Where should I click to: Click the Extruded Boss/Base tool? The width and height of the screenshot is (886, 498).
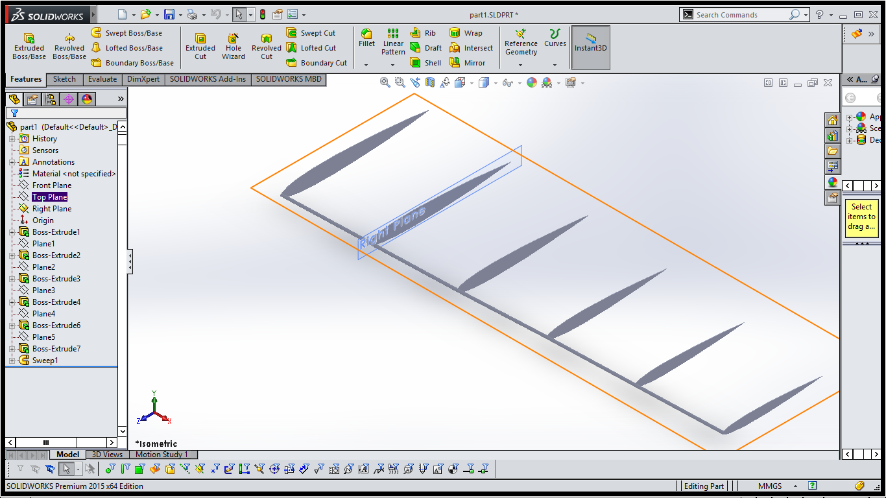tap(29, 47)
